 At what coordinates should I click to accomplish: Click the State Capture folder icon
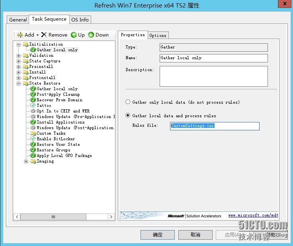tap(25, 61)
